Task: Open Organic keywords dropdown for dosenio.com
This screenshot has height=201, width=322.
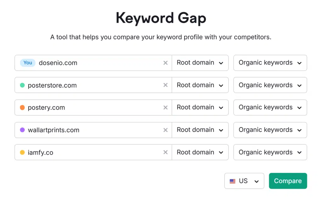Action: pos(270,63)
